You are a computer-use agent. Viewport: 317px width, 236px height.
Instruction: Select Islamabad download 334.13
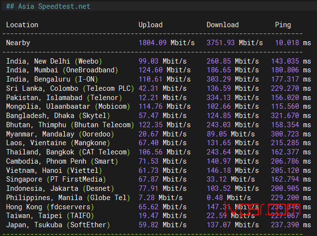[x=219, y=98]
